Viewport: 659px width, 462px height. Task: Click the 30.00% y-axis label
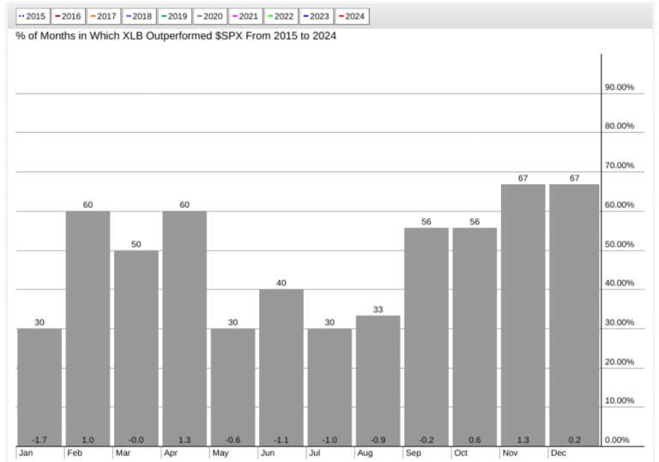(619, 322)
